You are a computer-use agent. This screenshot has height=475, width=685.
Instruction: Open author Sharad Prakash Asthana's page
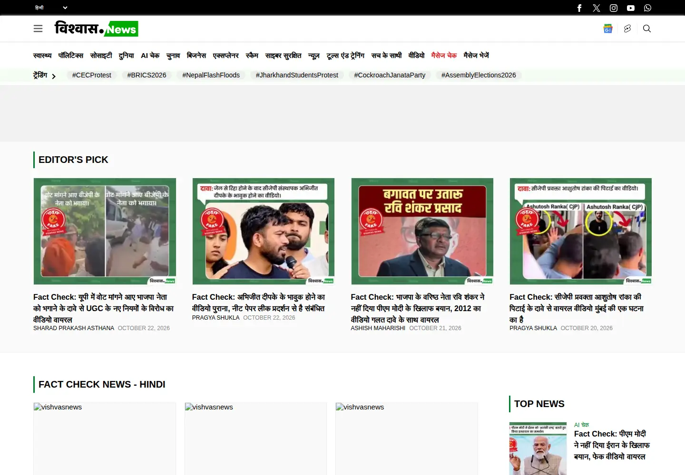pyautogui.click(x=74, y=328)
